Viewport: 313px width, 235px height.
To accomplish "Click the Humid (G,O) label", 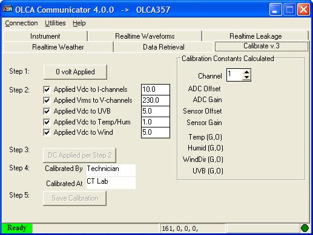I will (x=205, y=148).
